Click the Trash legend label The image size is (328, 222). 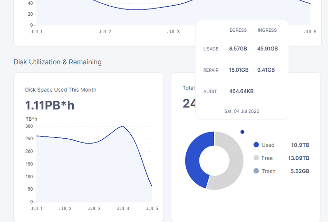click(x=269, y=171)
